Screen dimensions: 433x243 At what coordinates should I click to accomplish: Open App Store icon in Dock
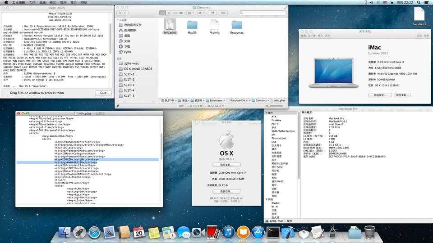[258, 232]
